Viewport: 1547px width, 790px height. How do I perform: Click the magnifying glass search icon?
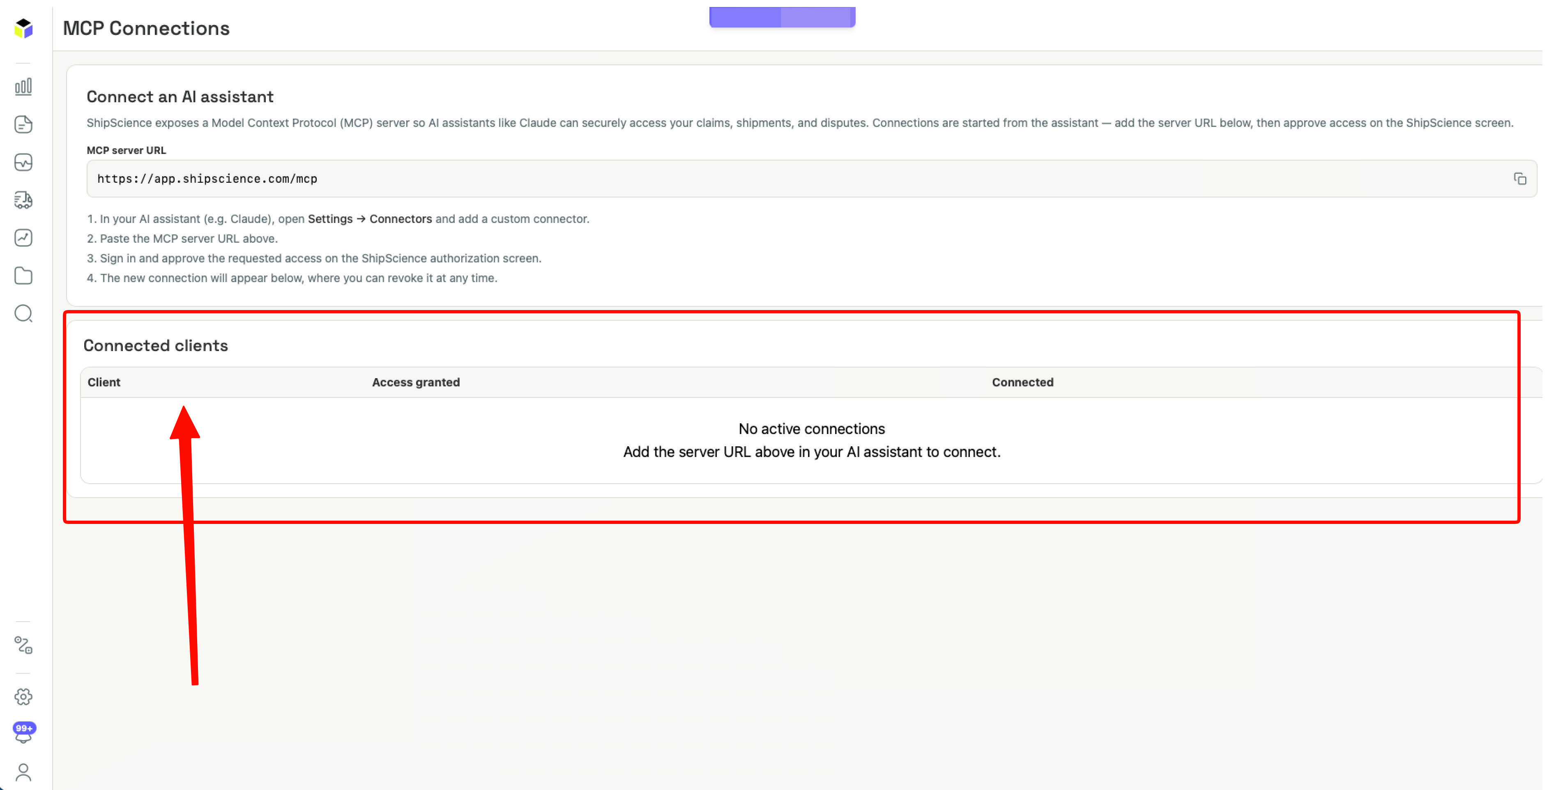click(x=23, y=314)
